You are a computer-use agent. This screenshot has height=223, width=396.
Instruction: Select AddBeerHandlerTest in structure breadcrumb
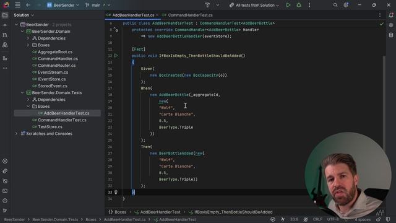pos(158,212)
